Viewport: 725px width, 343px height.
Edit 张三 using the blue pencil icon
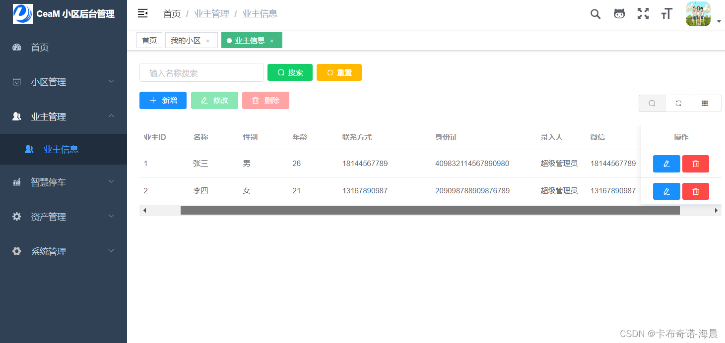pos(666,164)
